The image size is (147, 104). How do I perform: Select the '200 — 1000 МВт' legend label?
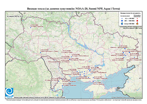(x=129, y=21)
